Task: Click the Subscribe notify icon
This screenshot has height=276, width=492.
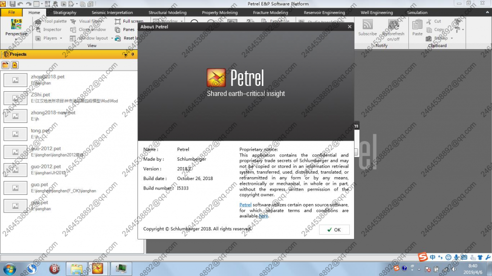Action: (x=368, y=25)
